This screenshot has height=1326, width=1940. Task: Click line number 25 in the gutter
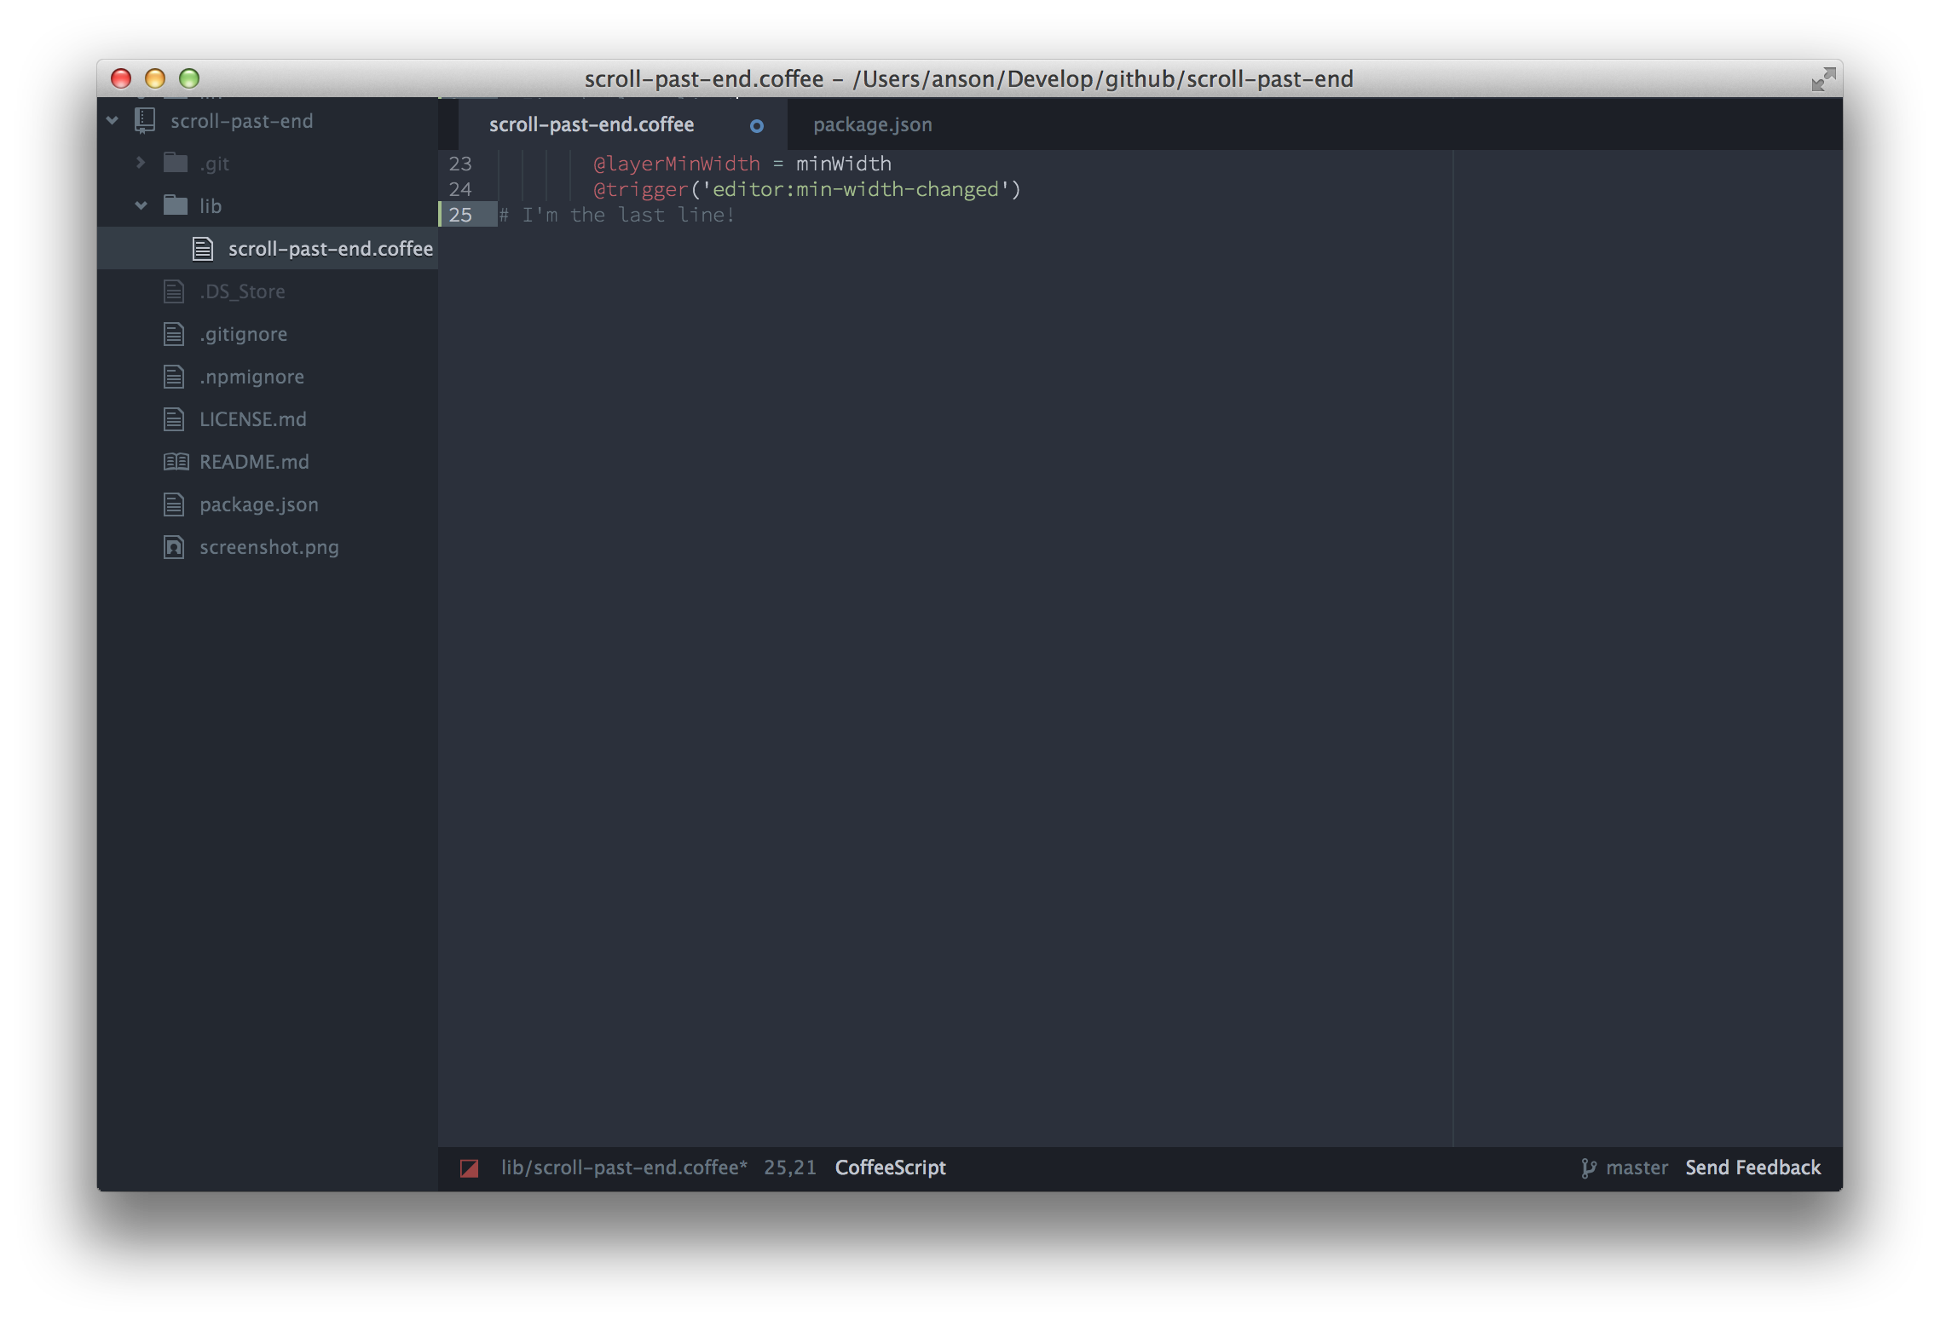pos(460,214)
